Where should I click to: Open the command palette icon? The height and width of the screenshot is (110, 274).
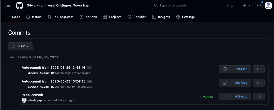(x=231, y=6)
